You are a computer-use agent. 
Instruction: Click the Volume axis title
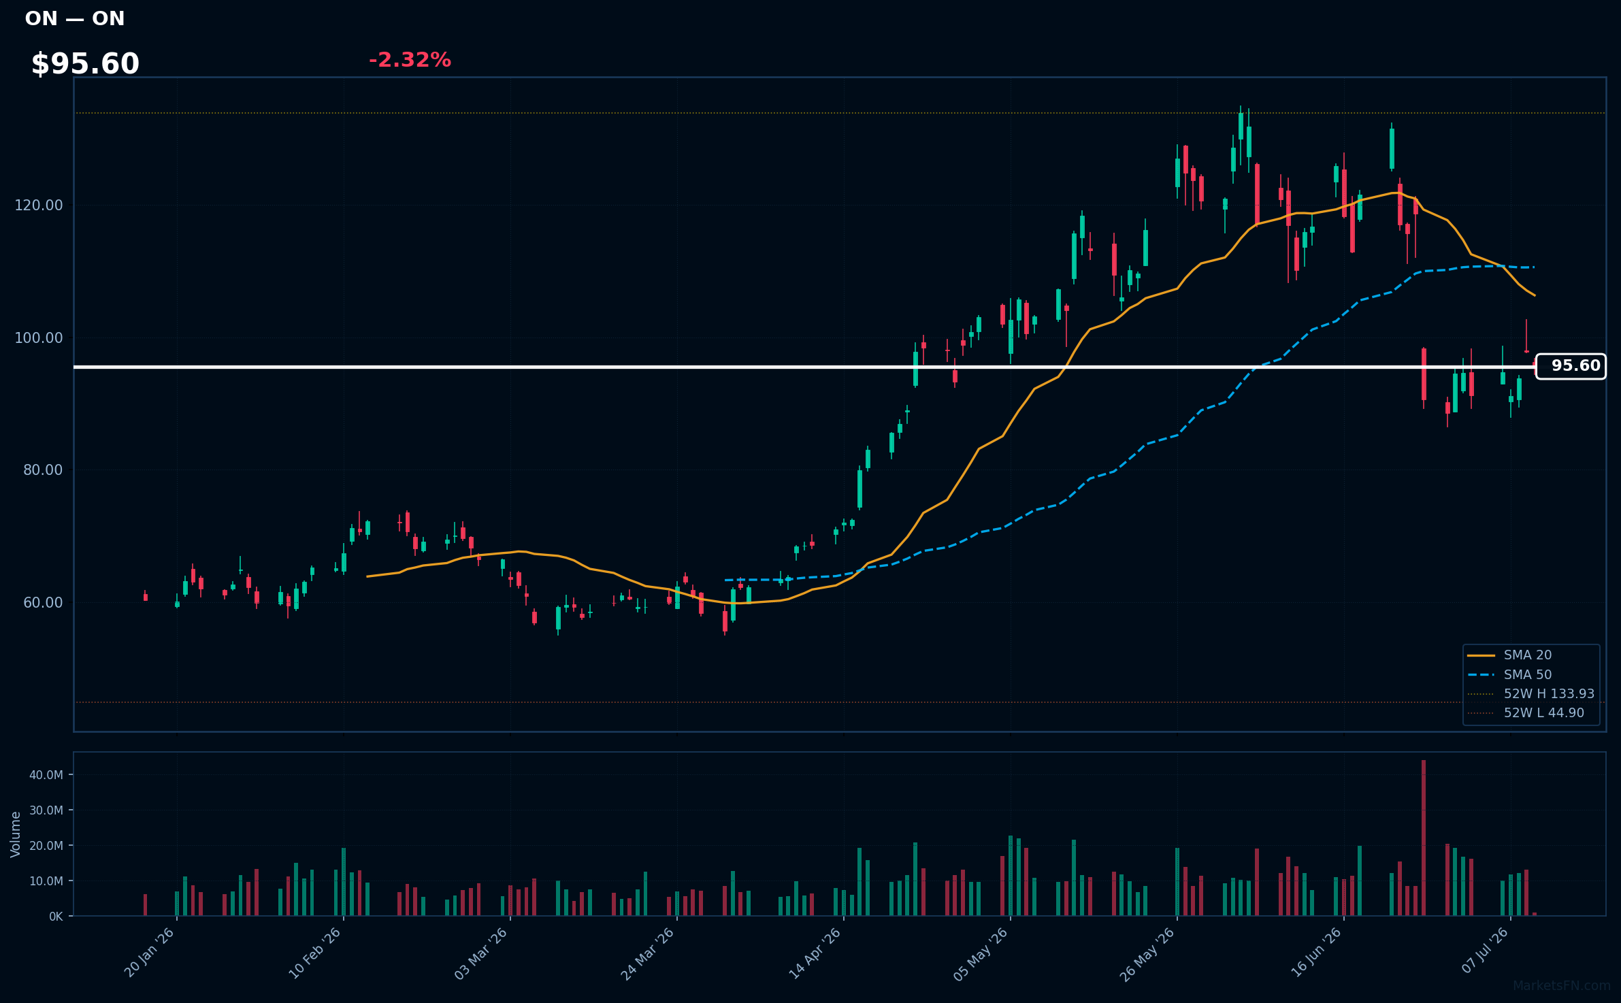(x=16, y=834)
